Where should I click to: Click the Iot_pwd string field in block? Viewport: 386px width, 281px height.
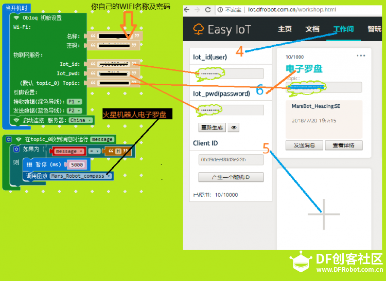pos(113,73)
